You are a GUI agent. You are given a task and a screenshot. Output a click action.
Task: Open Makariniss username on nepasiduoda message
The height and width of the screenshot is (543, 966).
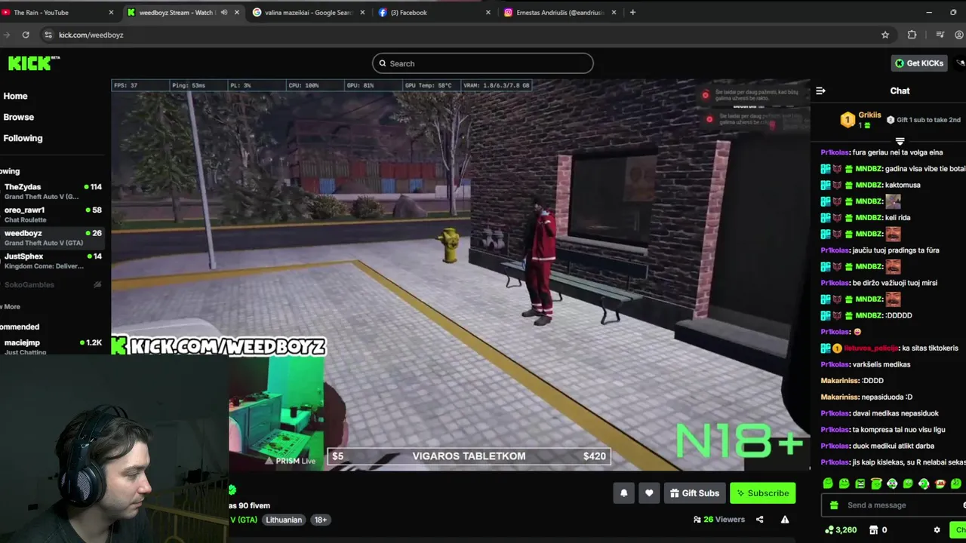838,397
